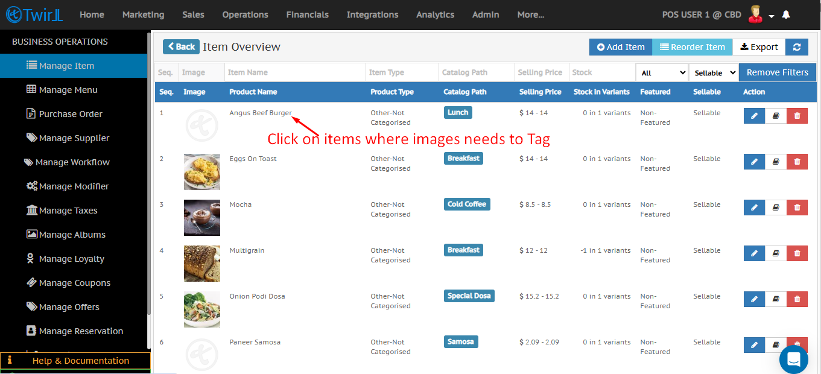
Task: Edit the Paneer Samosa item with pencil icon
Action: (x=753, y=344)
